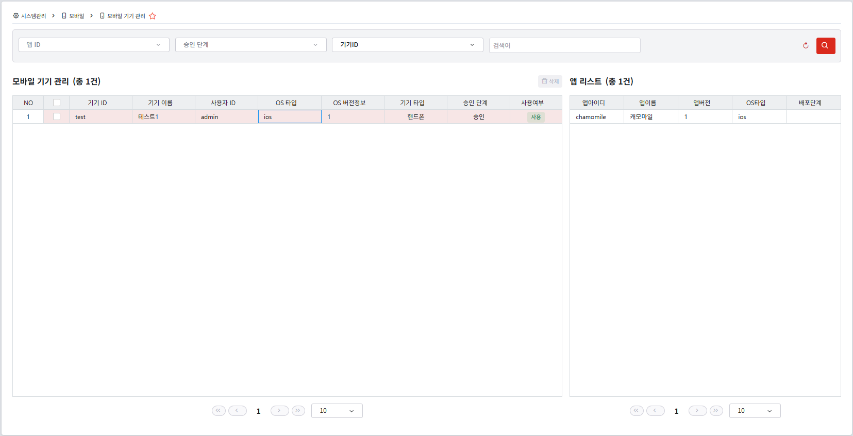Image resolution: width=853 pixels, height=436 pixels.
Task: Click the 모바일 breadcrumb link
Action: [x=77, y=16]
